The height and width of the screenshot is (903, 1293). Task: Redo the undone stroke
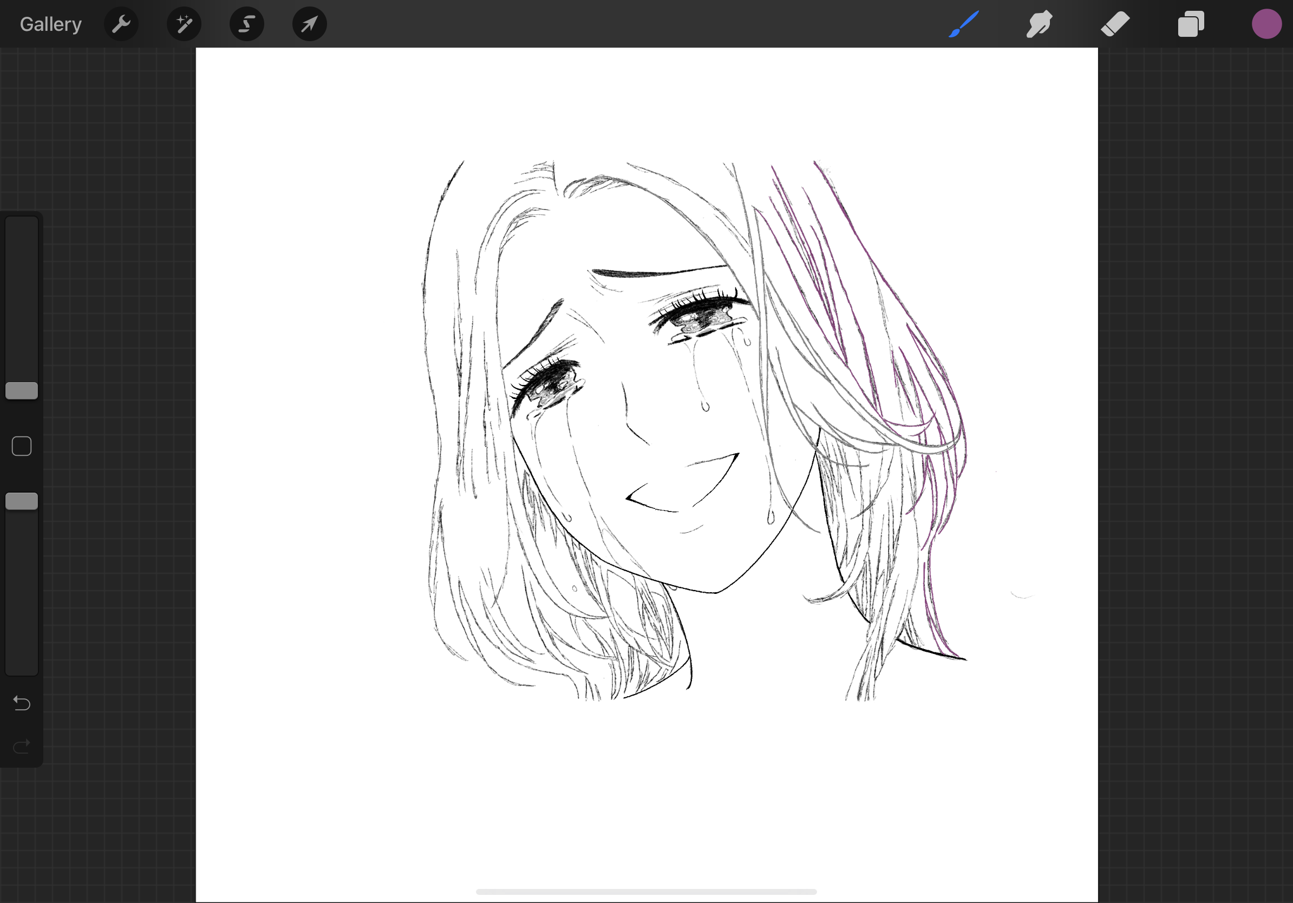[21, 747]
